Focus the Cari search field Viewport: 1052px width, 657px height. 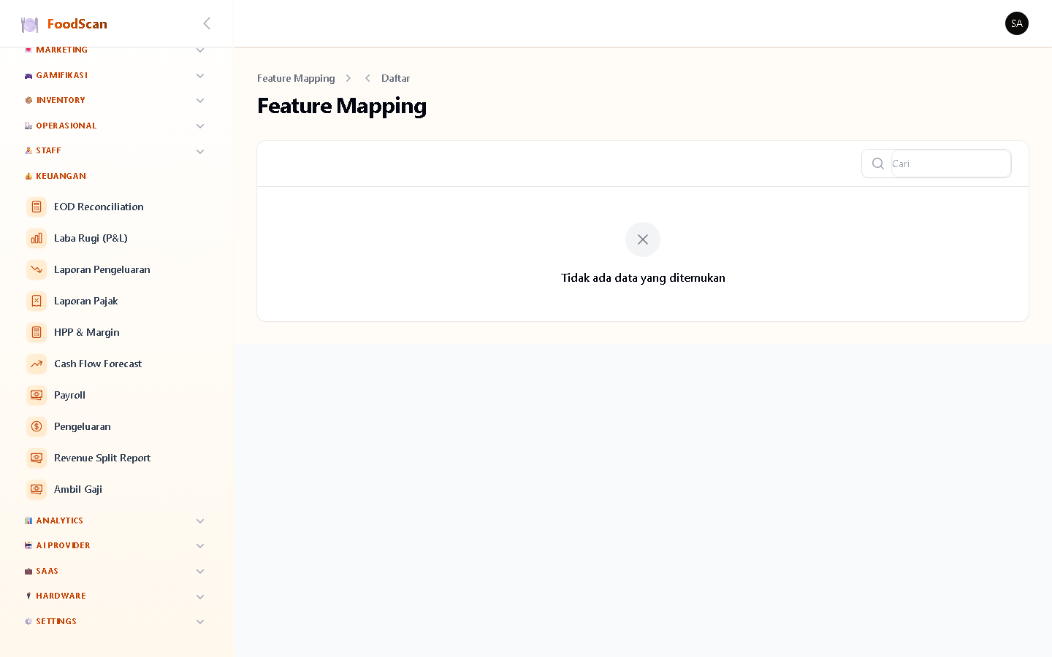coord(950,164)
